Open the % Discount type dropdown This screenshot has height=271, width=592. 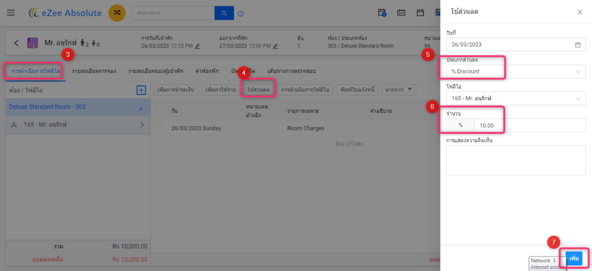(516, 71)
